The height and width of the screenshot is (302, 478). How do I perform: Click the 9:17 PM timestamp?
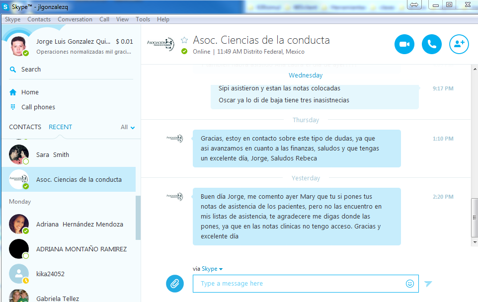coord(443,88)
